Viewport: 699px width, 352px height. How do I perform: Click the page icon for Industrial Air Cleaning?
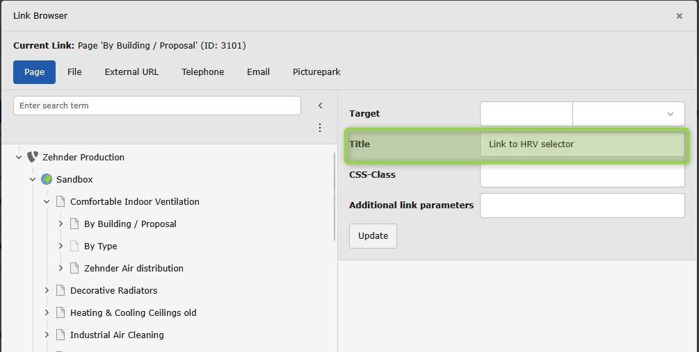pos(61,335)
